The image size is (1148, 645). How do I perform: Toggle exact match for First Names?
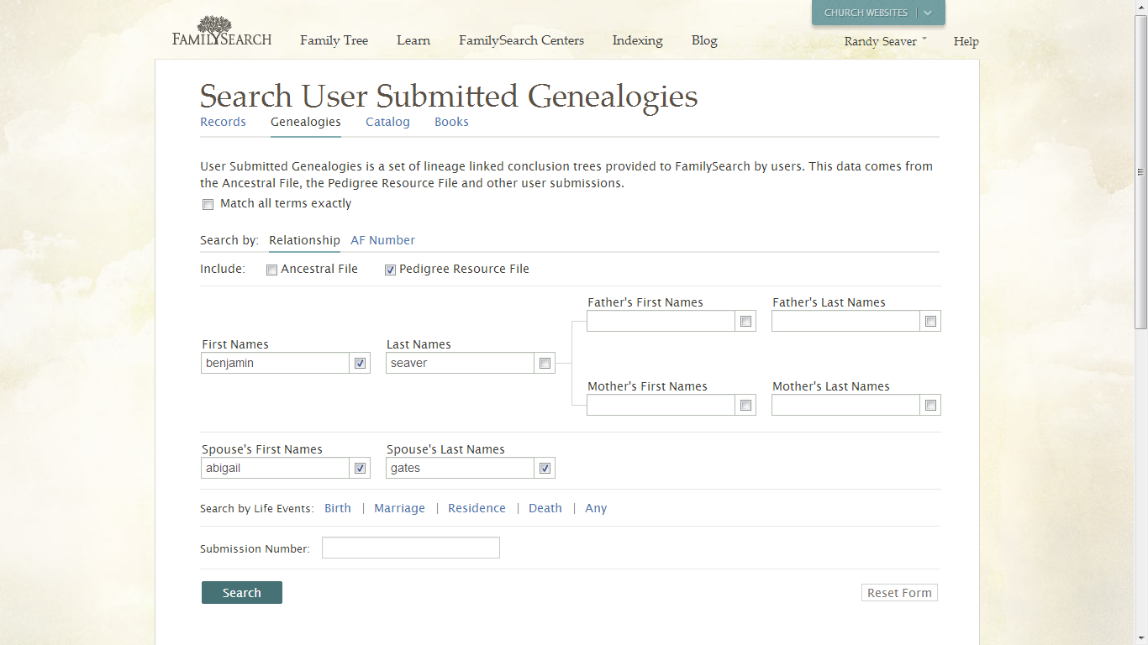[360, 363]
